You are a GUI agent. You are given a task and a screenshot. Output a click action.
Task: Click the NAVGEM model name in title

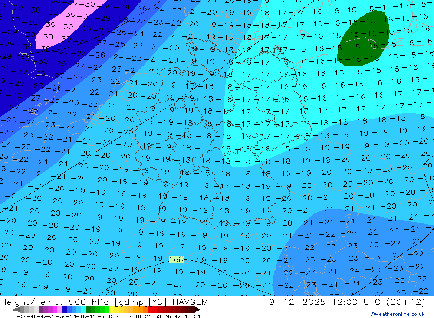190,302
